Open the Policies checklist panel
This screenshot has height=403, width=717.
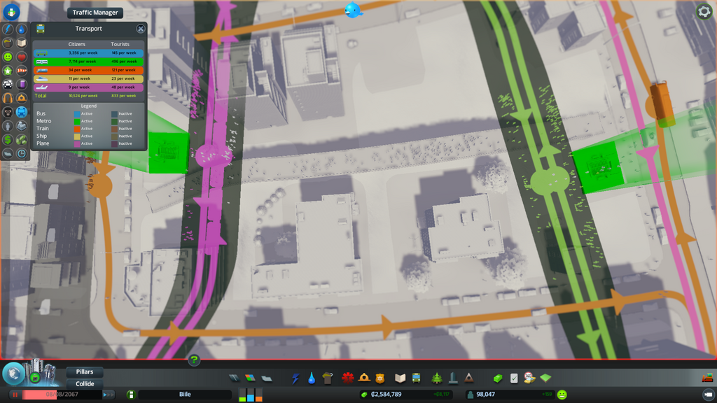coord(514,379)
